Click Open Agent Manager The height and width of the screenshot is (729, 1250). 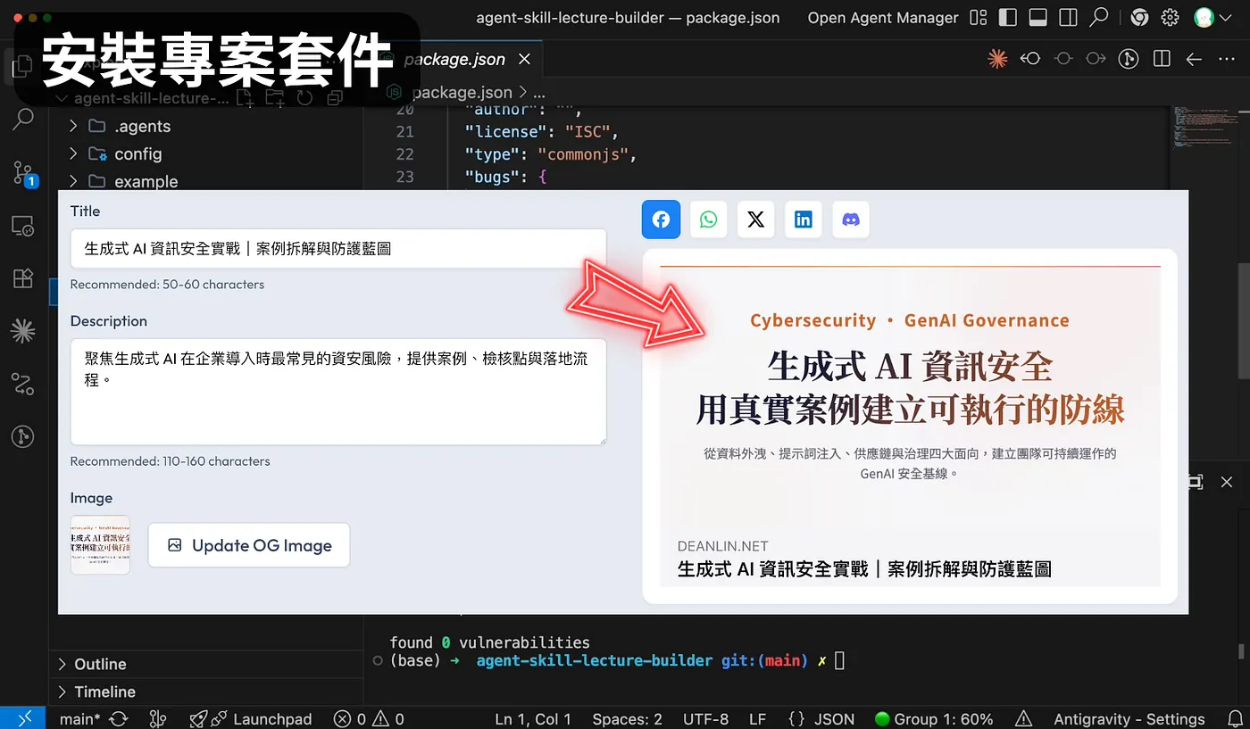point(883,17)
